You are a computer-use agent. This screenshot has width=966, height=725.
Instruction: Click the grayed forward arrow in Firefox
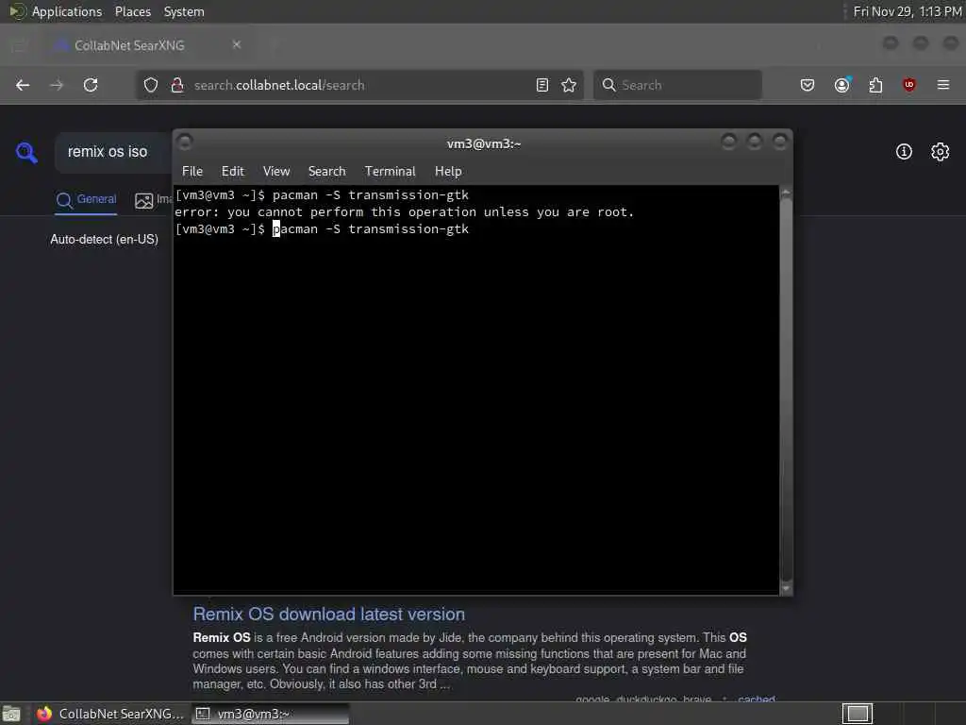click(x=57, y=85)
